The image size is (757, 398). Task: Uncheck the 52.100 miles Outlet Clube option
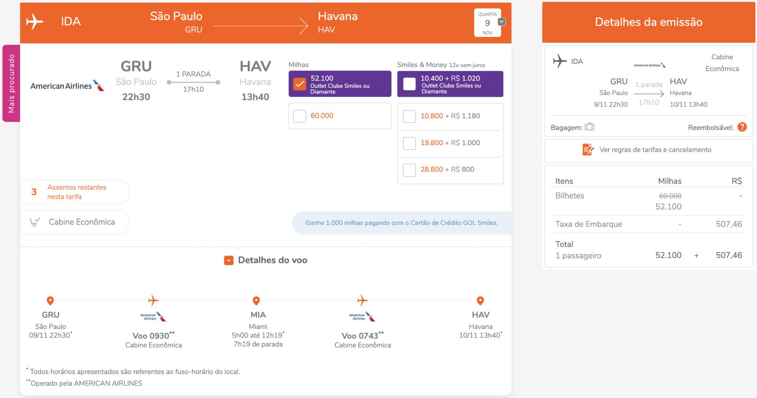coord(300,84)
